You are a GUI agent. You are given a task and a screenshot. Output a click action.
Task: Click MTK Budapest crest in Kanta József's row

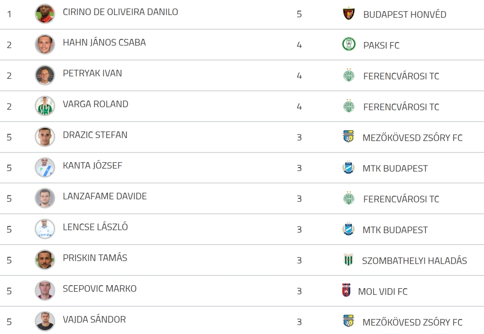(348, 168)
